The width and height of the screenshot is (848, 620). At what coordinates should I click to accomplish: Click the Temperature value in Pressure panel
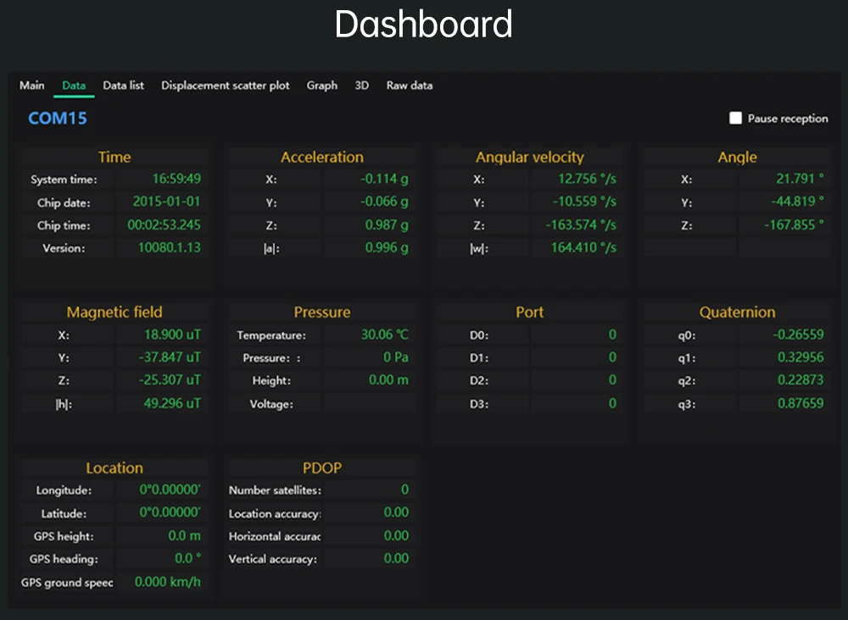[369, 335]
